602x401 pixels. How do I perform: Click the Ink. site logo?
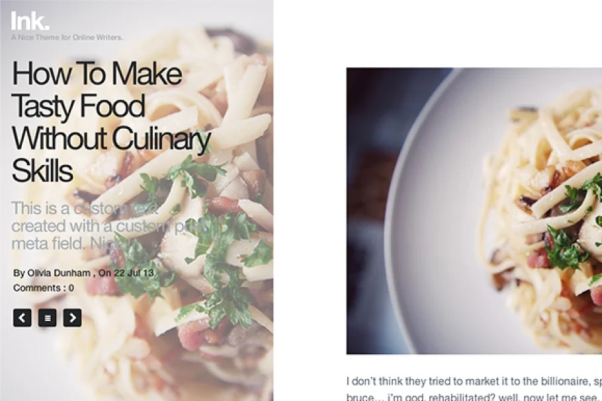point(30,20)
